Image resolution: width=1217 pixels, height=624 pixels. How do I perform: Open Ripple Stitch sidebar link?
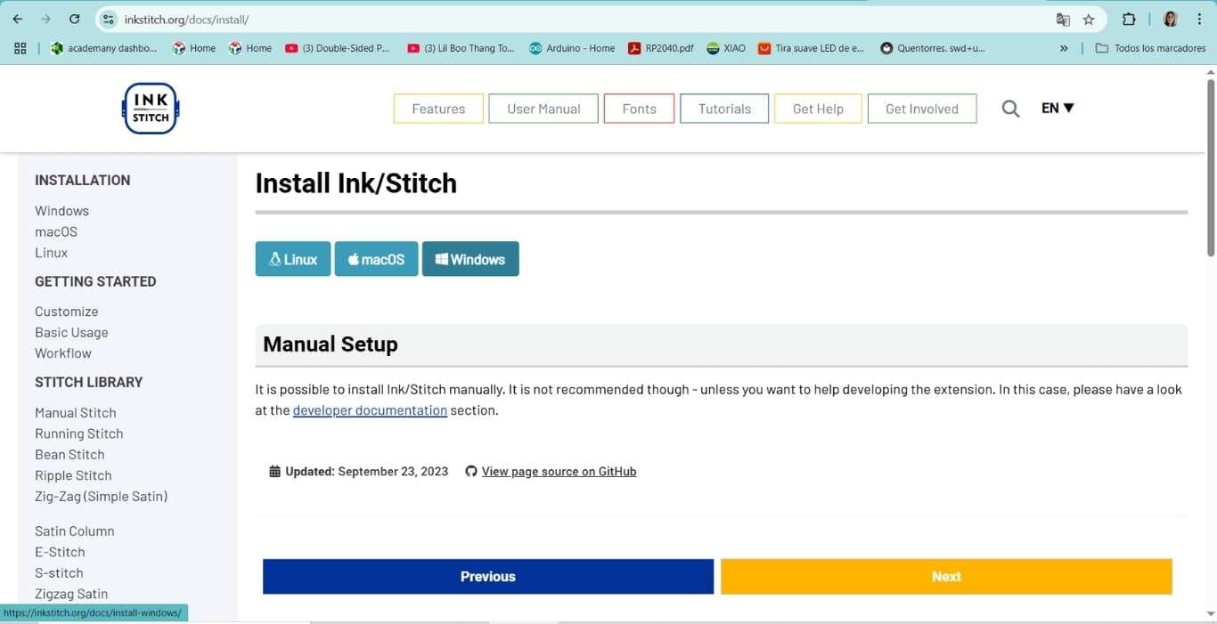coord(73,475)
